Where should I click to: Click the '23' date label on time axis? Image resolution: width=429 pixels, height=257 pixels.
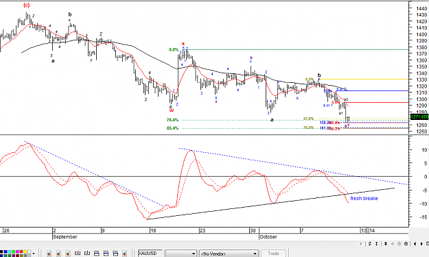coord(202,230)
